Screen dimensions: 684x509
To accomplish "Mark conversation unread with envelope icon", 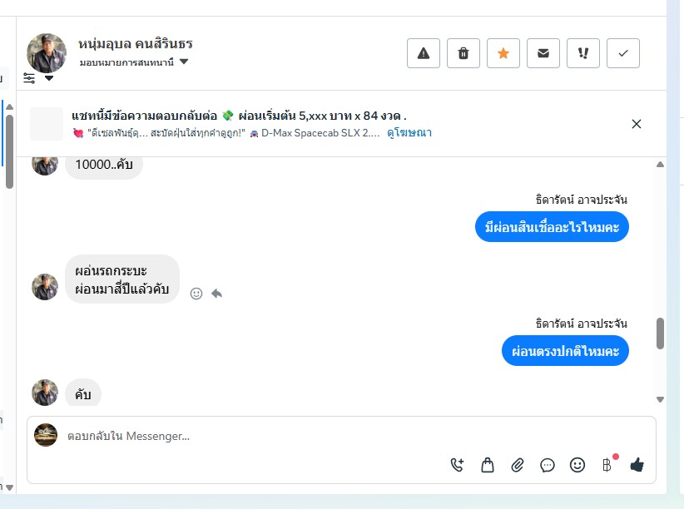I will tap(543, 53).
